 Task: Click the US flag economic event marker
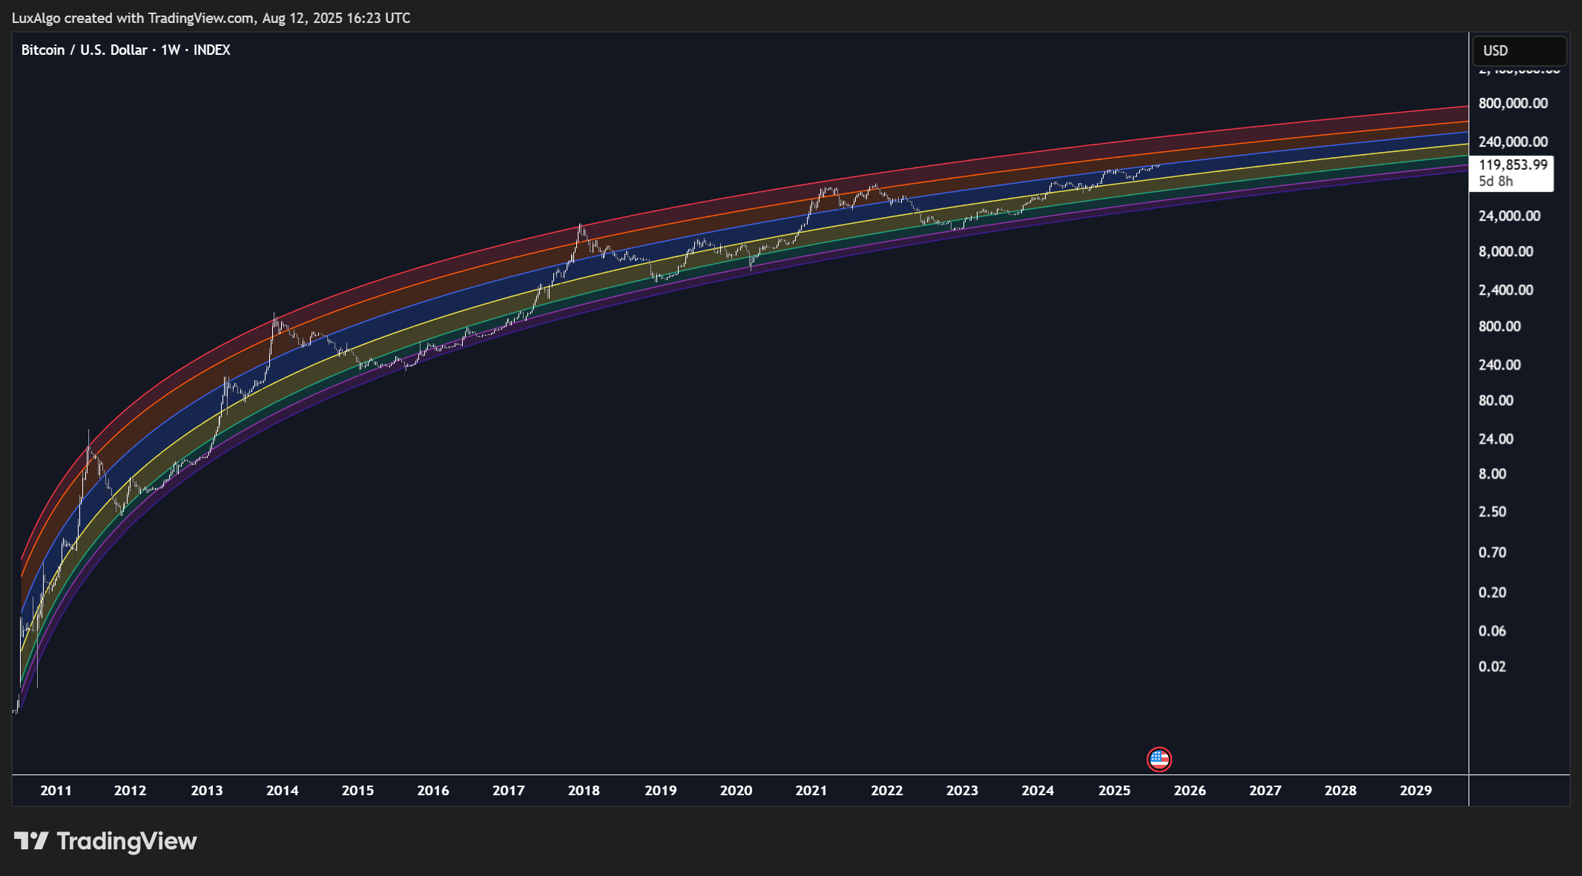(x=1159, y=759)
